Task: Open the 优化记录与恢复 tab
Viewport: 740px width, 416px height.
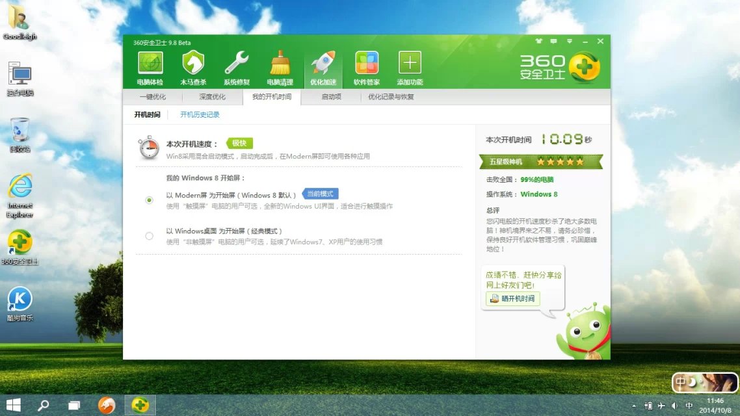Action: coord(391,97)
